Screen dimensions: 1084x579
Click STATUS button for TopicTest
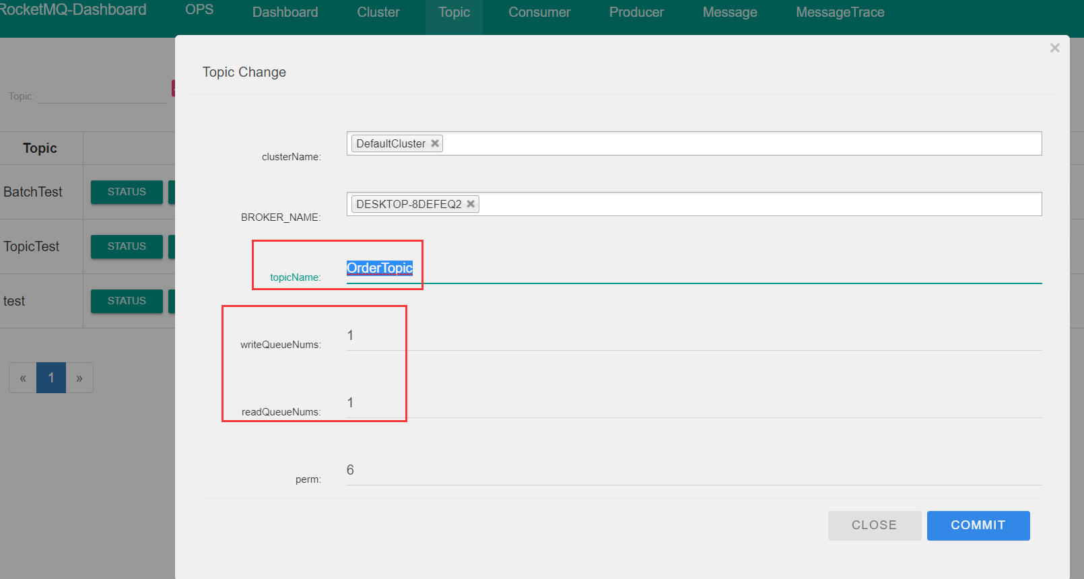[x=127, y=246]
